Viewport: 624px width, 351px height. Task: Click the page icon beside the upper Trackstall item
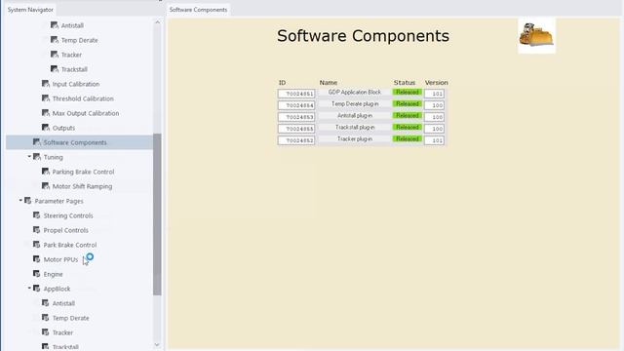point(55,69)
